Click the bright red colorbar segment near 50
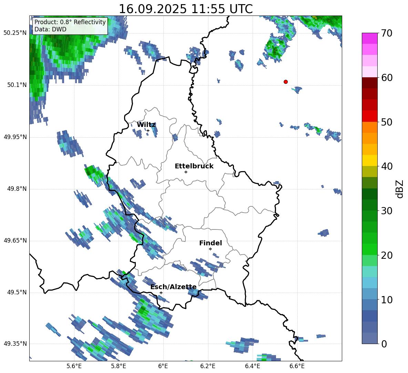The width and height of the screenshot is (408, 373). 369,116
